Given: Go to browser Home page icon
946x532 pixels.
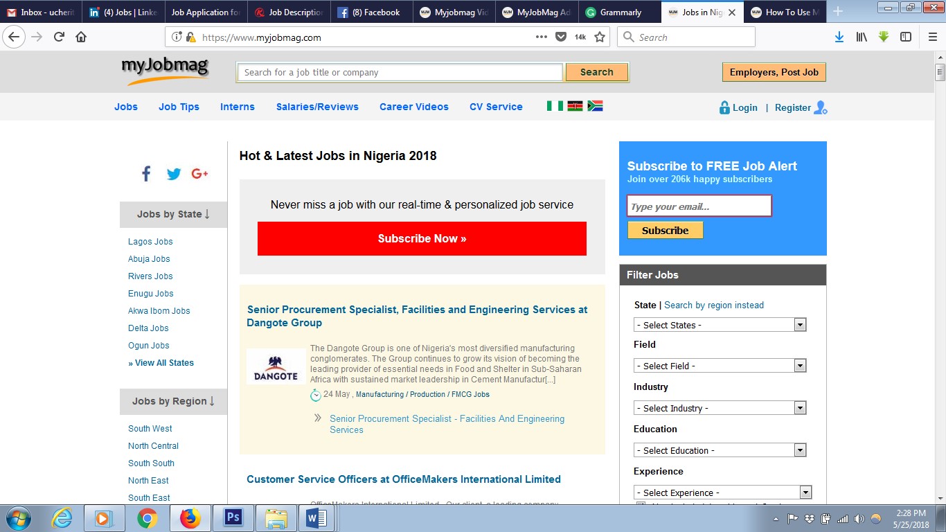Looking at the screenshot, I should pyautogui.click(x=81, y=37).
